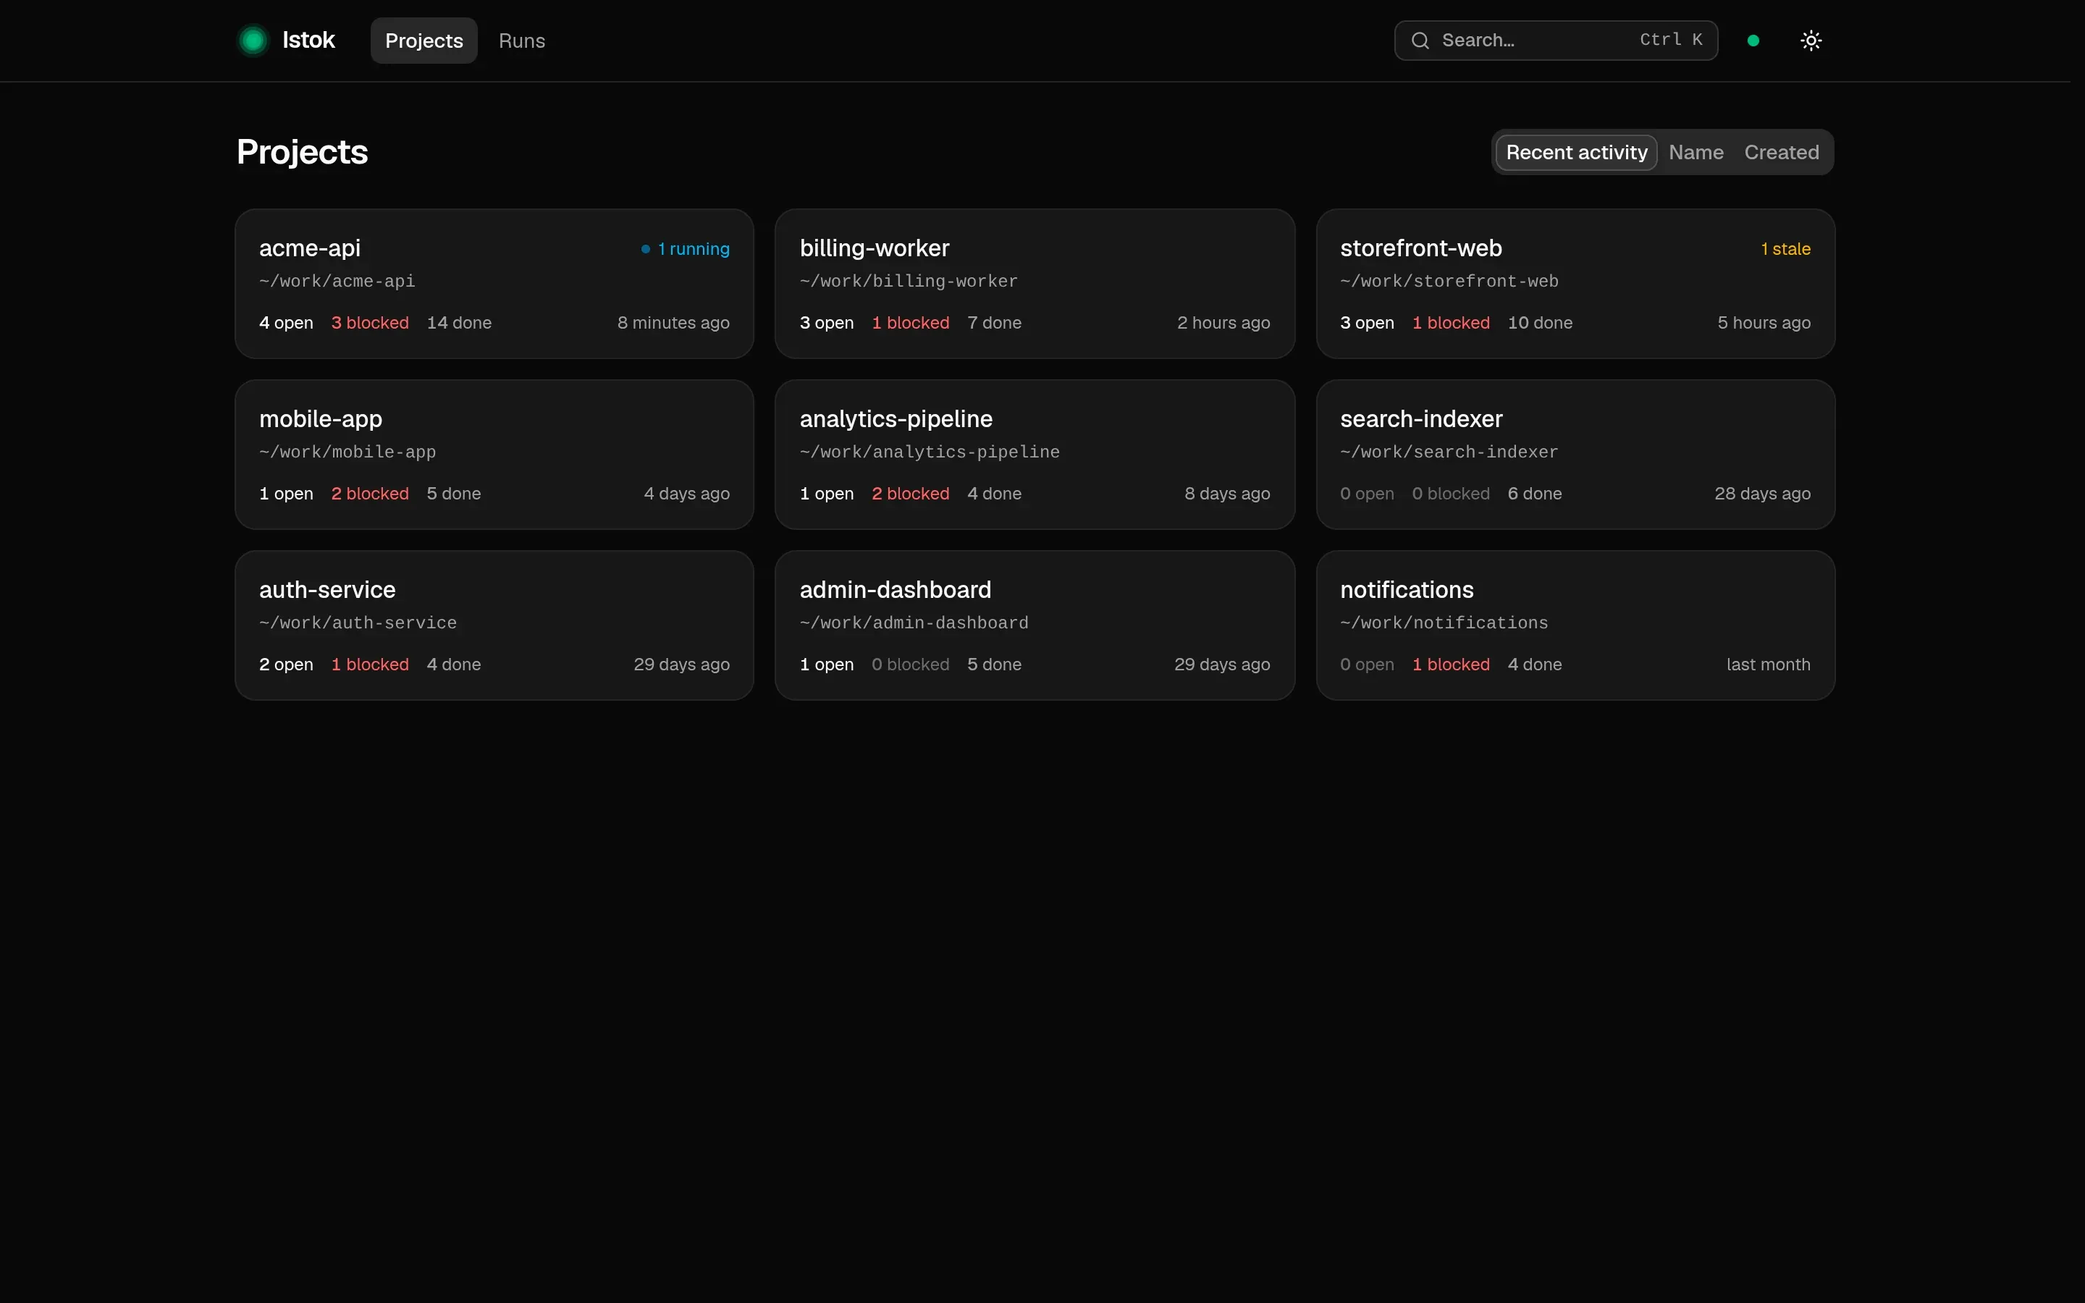The width and height of the screenshot is (2085, 1303).
Task: Click "14 done" on acme-api card
Action: [459, 323]
